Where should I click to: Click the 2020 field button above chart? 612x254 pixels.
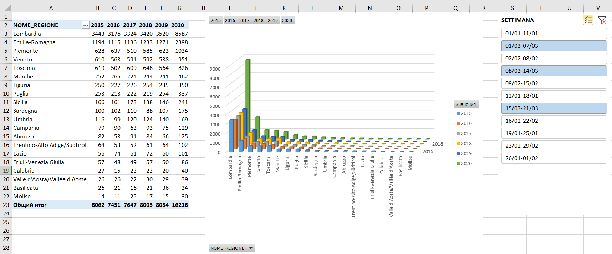click(x=287, y=21)
